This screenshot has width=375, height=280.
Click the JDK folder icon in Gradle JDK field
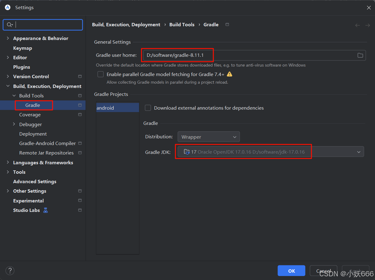click(187, 152)
